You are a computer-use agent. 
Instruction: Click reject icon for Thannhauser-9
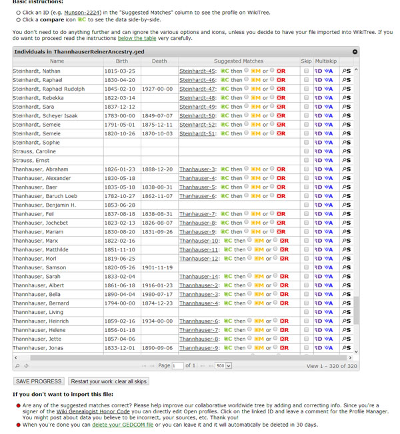[x=284, y=348]
